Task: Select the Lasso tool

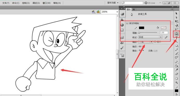Action: coord(176,29)
